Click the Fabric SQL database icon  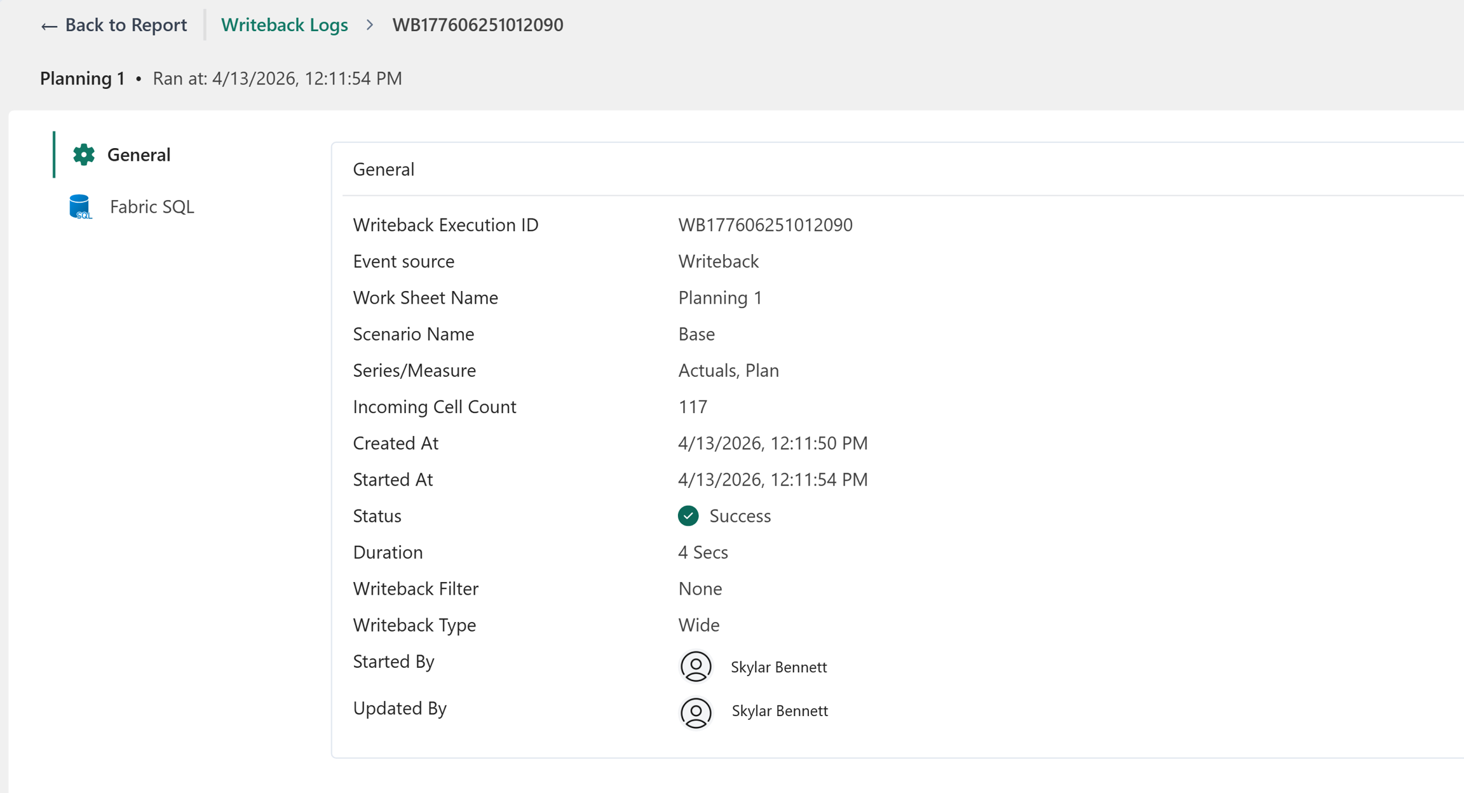pos(80,207)
